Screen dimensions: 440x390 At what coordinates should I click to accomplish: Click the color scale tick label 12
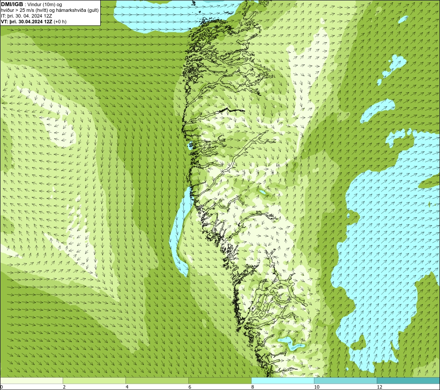380,387
